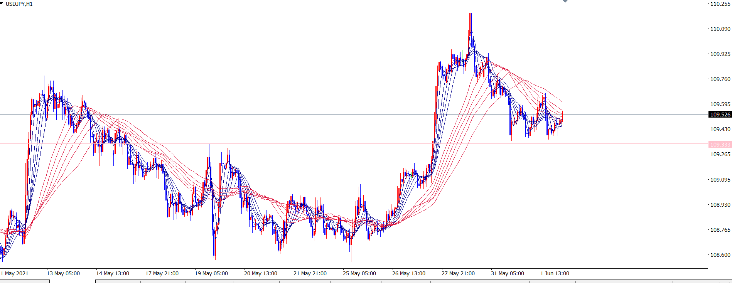Image resolution: width=732 pixels, height=283 pixels.
Task: Click the 27 May 21:00 time label
Action: 458,273
